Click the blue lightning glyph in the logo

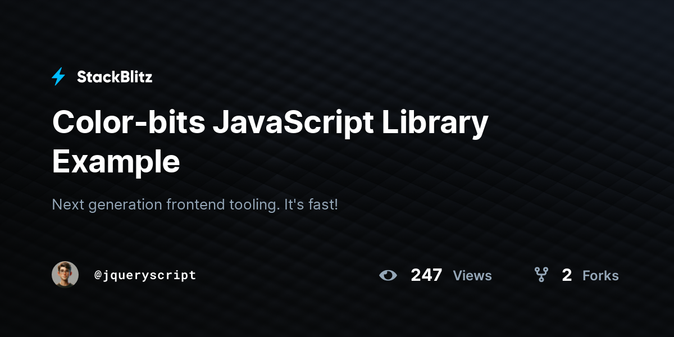pos(58,76)
